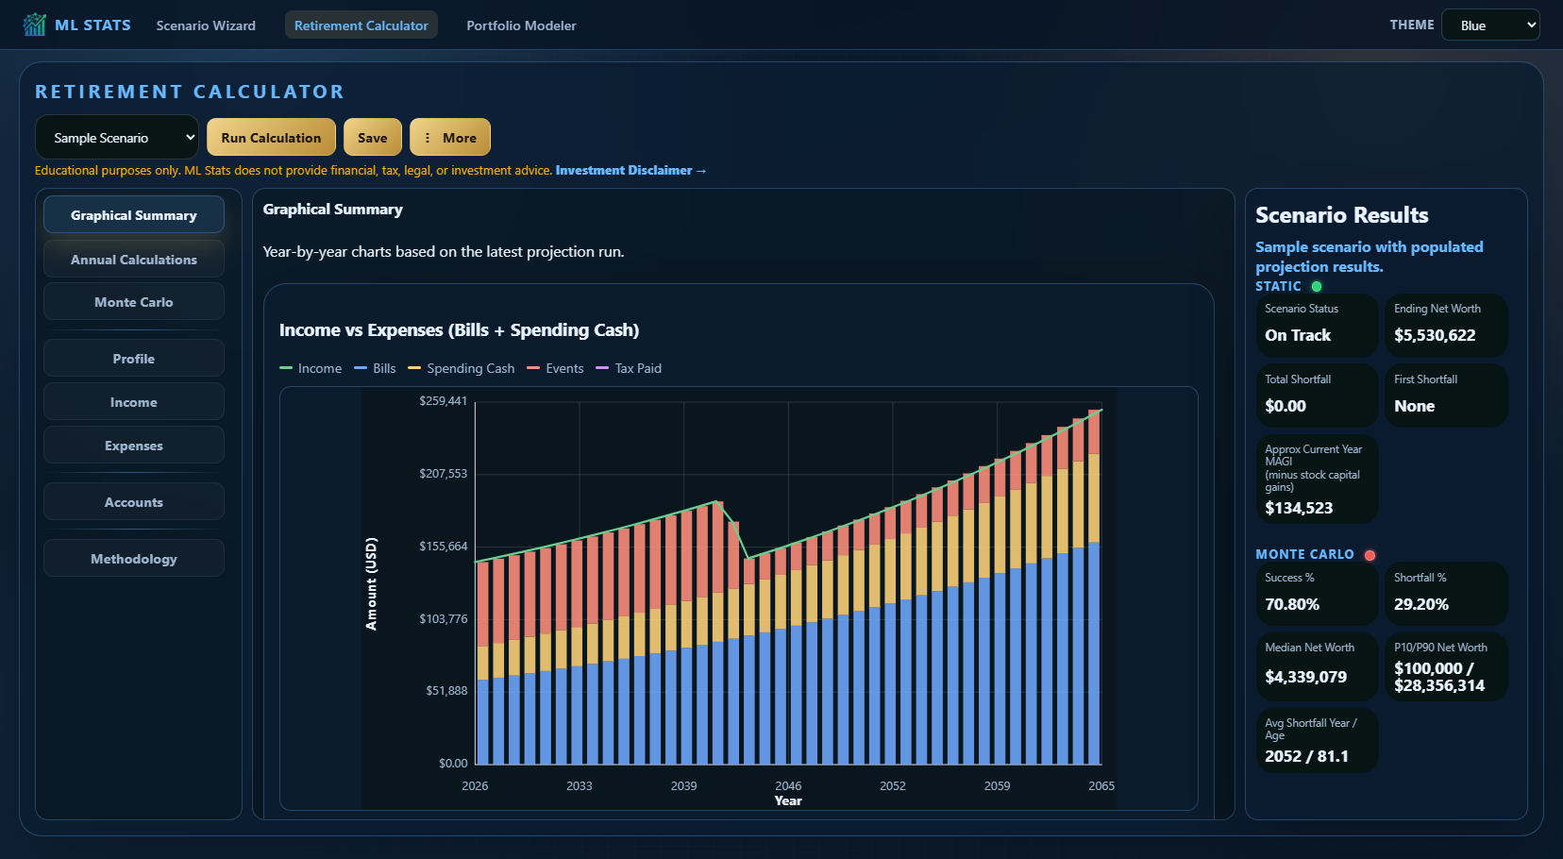
Task: Click the $155,664 y-axis label
Action: (x=444, y=547)
